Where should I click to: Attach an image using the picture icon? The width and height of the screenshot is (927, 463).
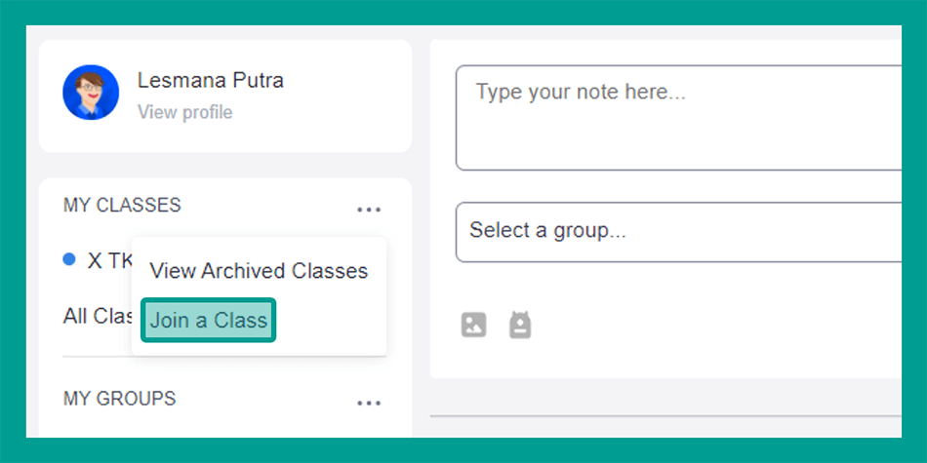point(473,325)
